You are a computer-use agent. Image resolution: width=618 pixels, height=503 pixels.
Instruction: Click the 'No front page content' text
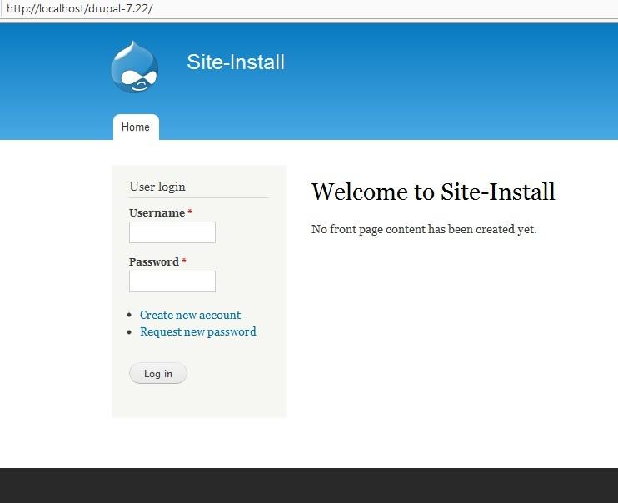tap(424, 229)
